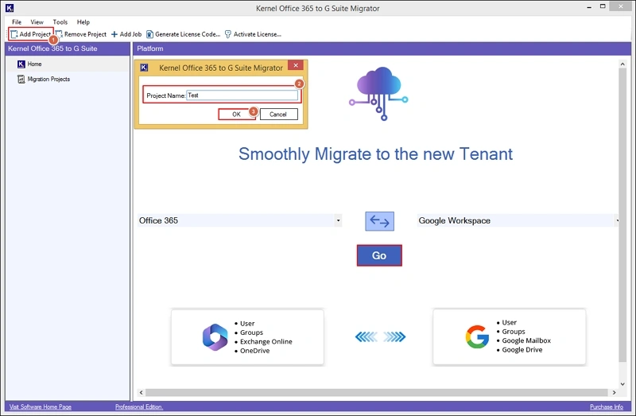Click the Remove Project toolbar icon
The image size is (636, 416).
coord(60,34)
